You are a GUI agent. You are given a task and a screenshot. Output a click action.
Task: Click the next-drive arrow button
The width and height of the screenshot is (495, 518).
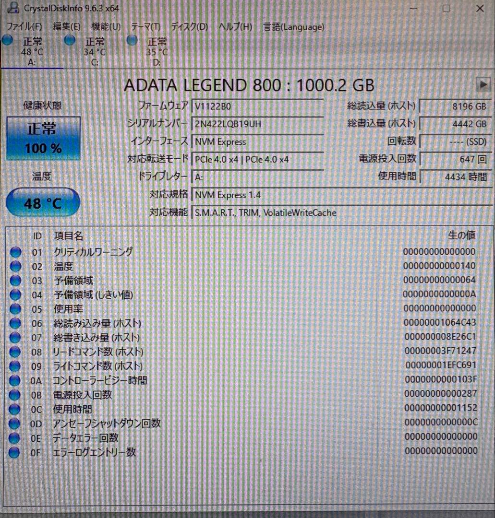(x=484, y=84)
